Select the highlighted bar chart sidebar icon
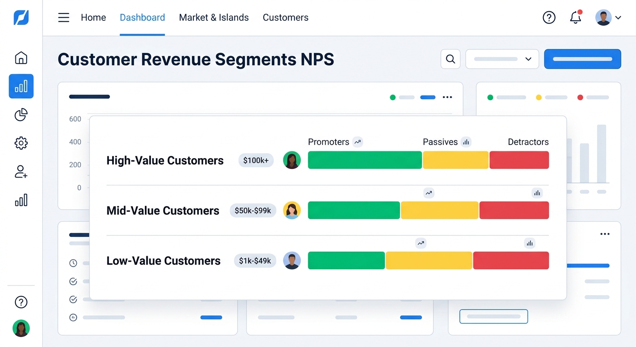The width and height of the screenshot is (636, 347). (x=21, y=86)
